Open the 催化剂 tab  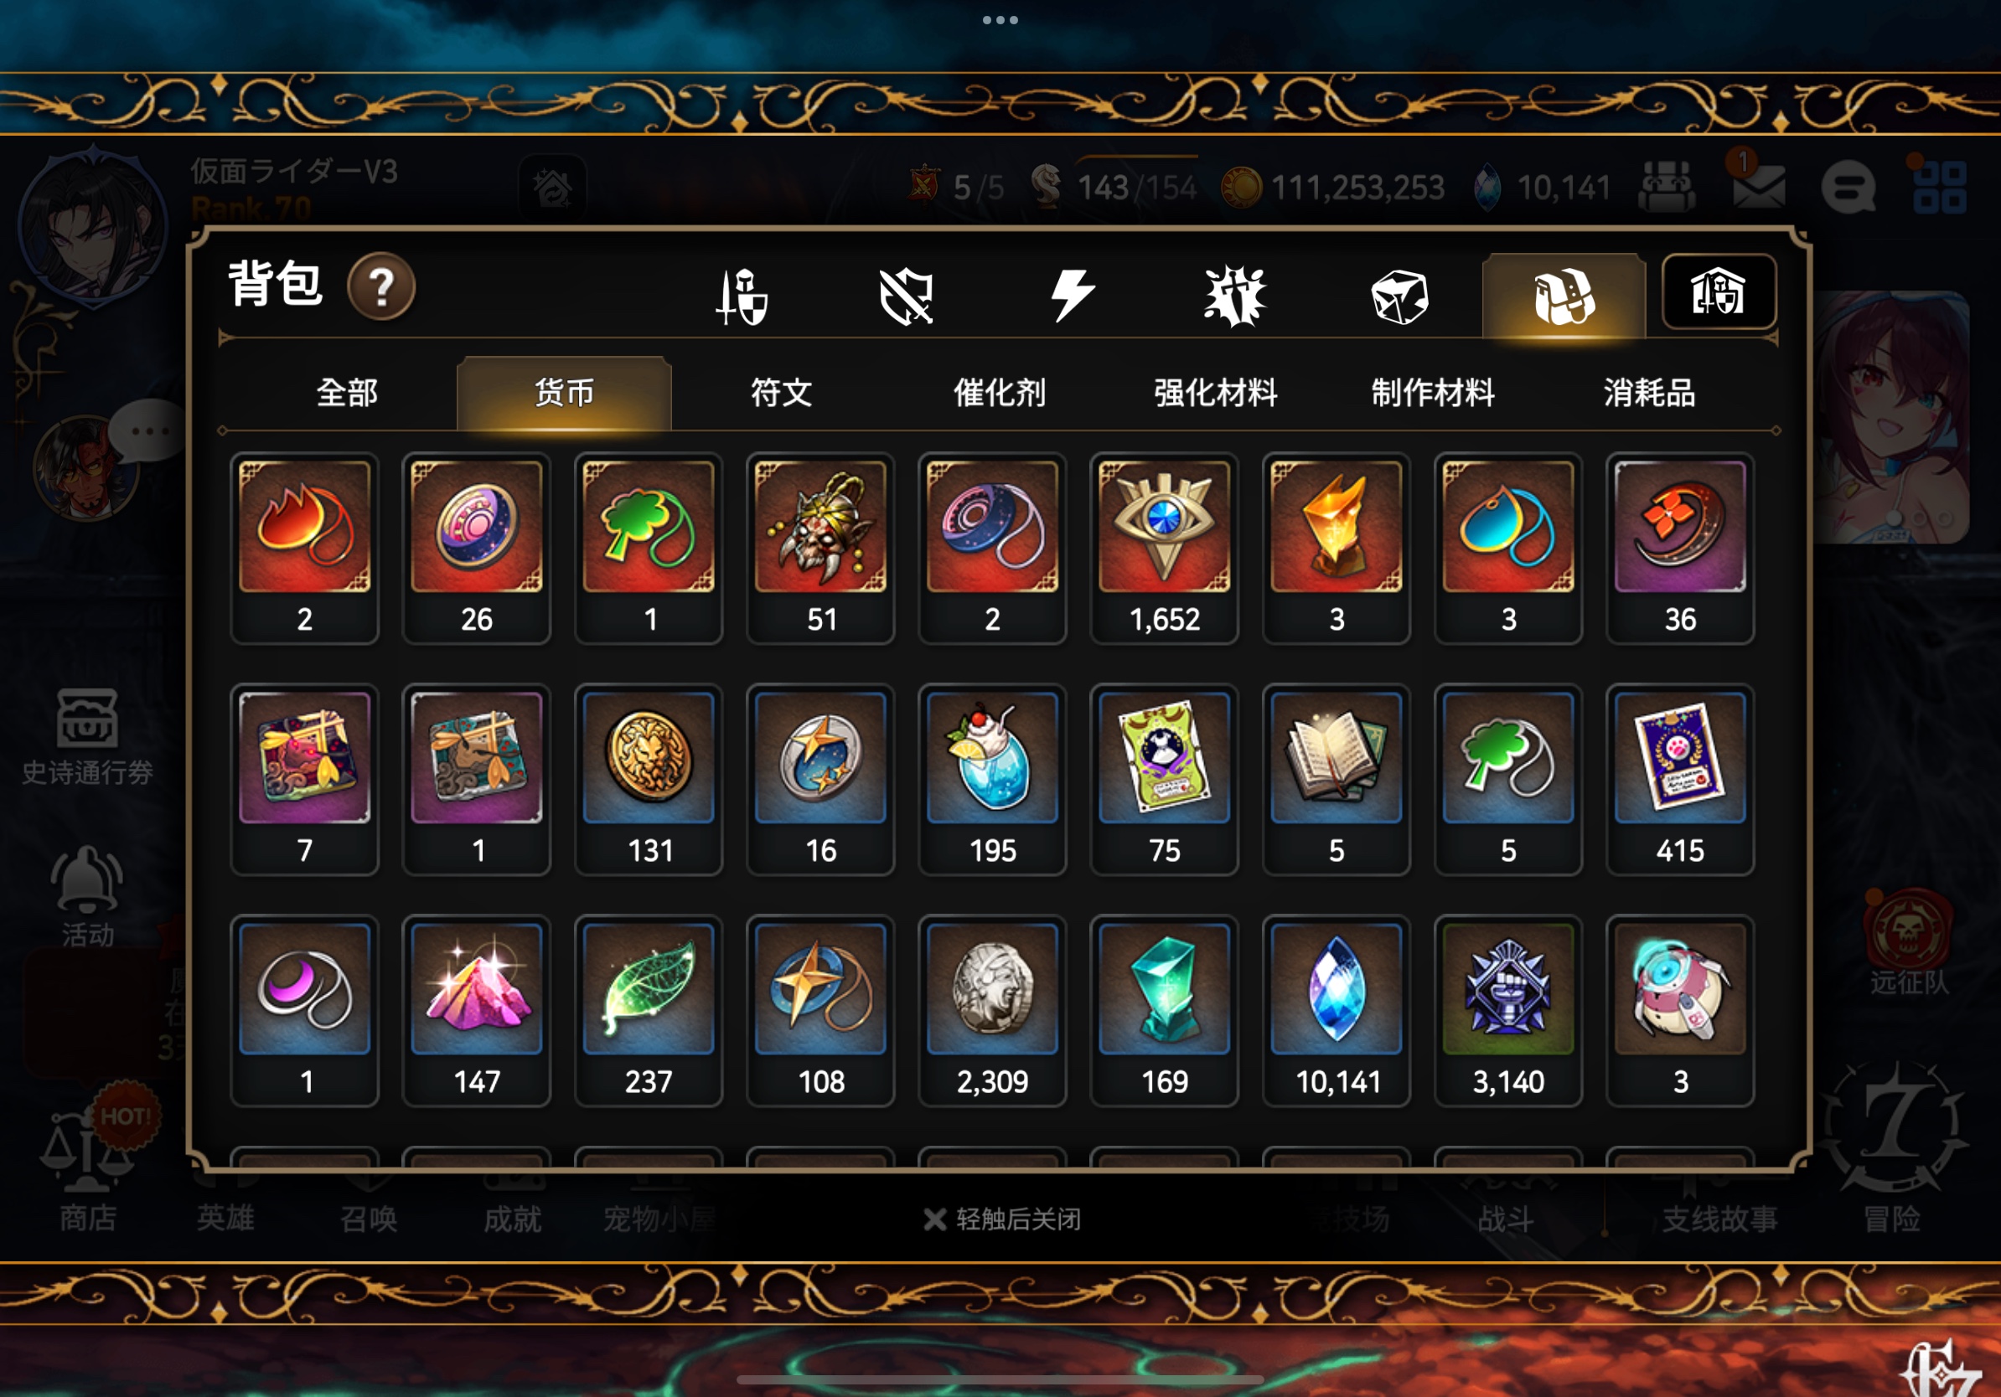pos(1000,393)
